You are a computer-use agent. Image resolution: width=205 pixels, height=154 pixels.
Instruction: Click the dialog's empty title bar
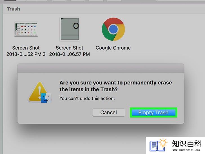(101, 68)
